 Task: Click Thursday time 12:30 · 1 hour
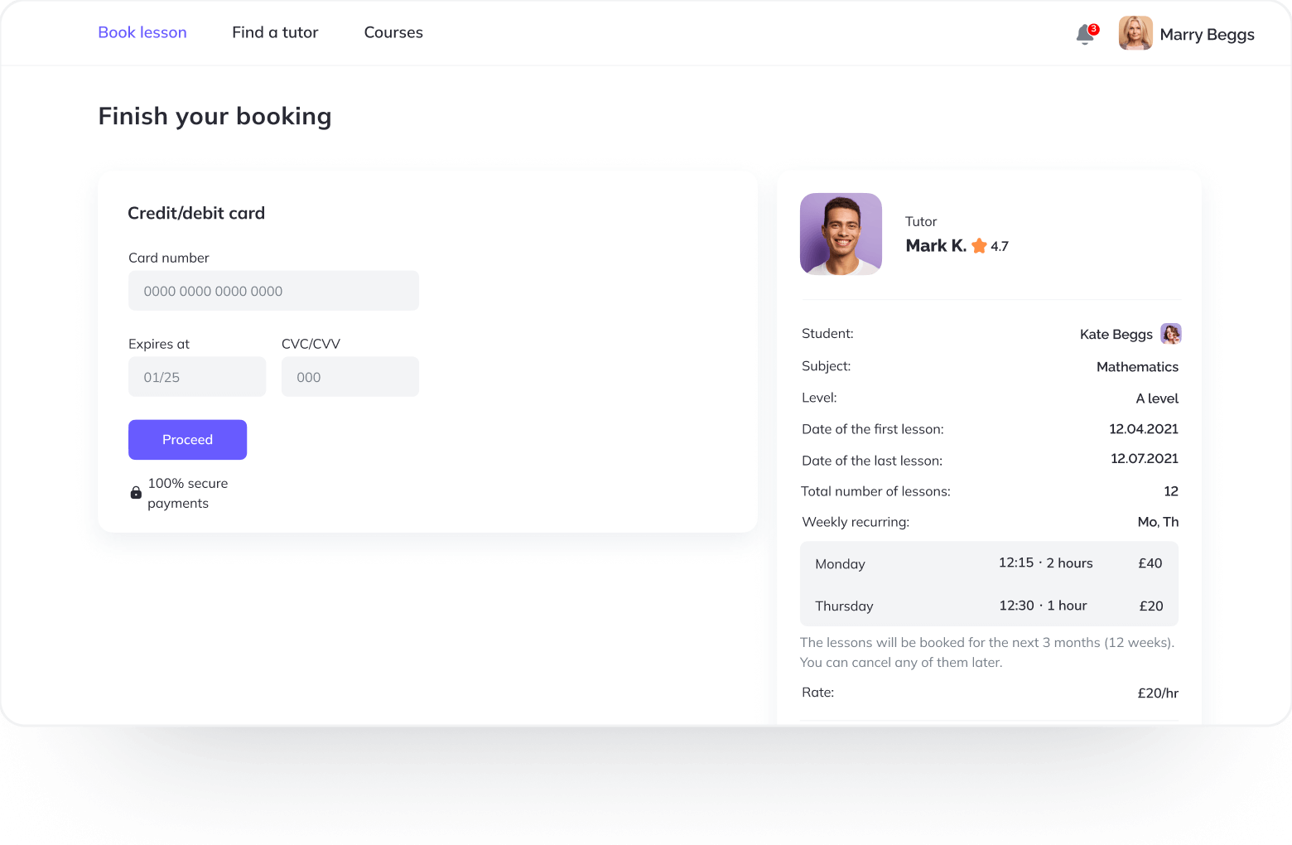(1043, 606)
